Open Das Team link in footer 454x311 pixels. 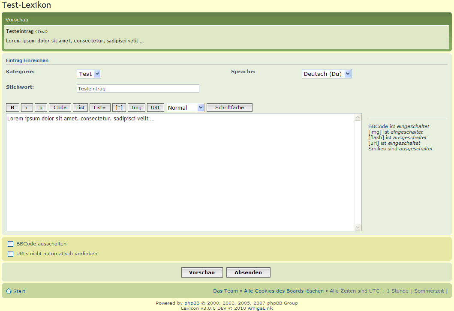[x=225, y=291]
